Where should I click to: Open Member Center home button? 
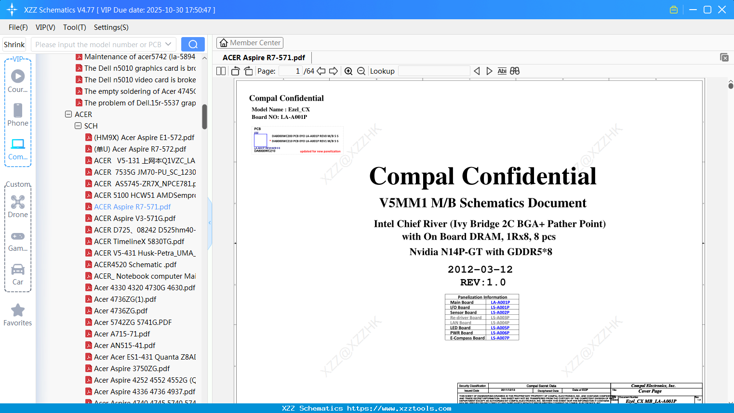(250, 43)
